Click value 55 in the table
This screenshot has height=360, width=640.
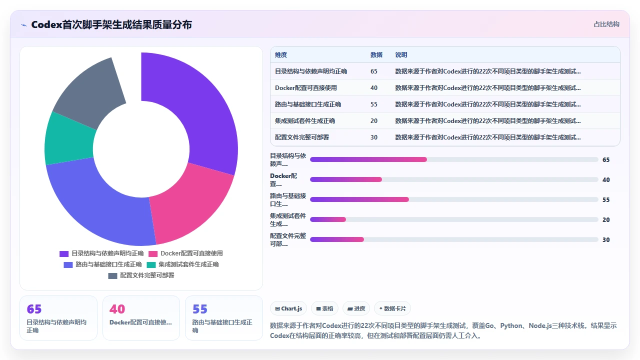pyautogui.click(x=374, y=104)
